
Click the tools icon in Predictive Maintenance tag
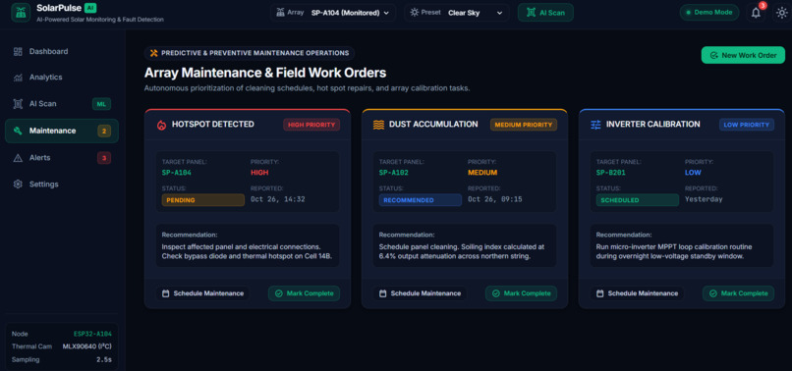click(154, 53)
